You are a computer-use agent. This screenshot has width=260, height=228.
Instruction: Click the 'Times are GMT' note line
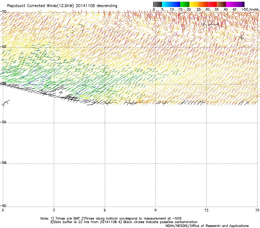tap(111, 219)
